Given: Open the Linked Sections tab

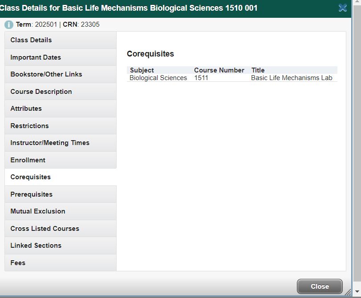Looking at the screenshot, I should tap(61, 246).
